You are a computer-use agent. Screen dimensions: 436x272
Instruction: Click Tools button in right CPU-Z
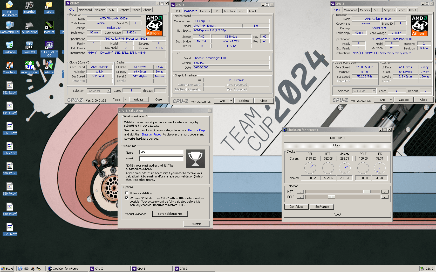(382, 100)
